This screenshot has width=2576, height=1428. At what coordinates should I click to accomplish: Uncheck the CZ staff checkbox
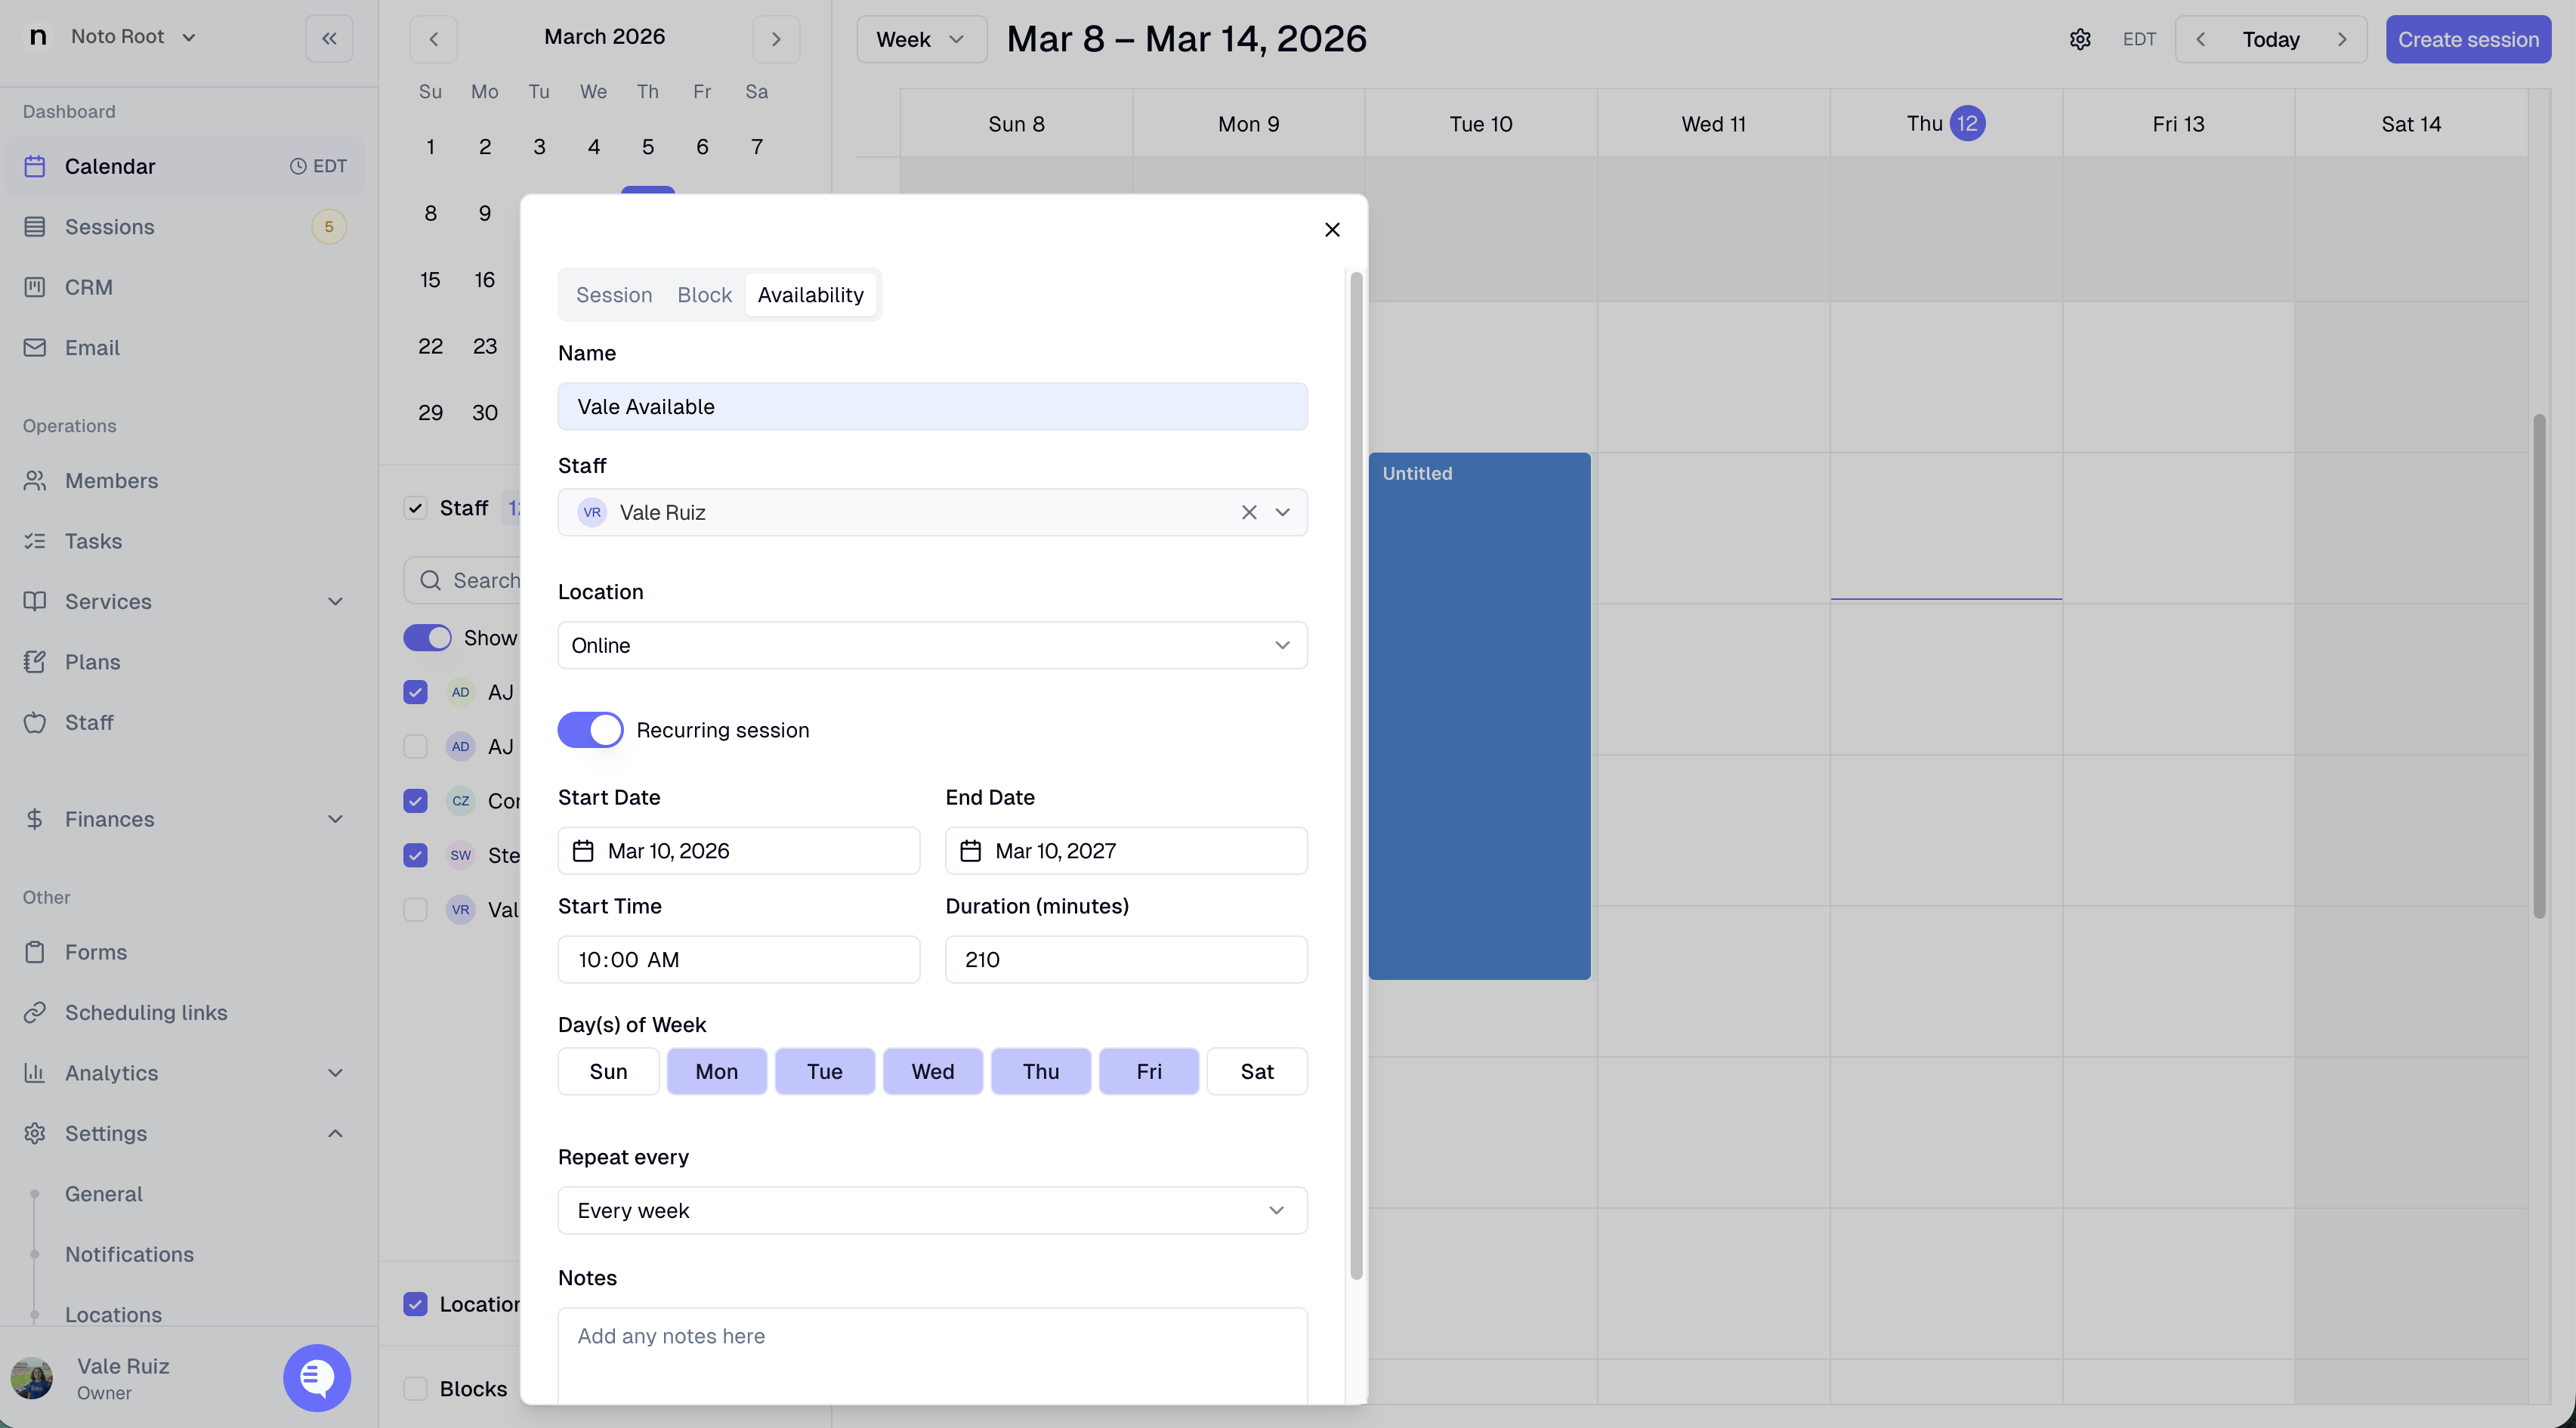(415, 801)
